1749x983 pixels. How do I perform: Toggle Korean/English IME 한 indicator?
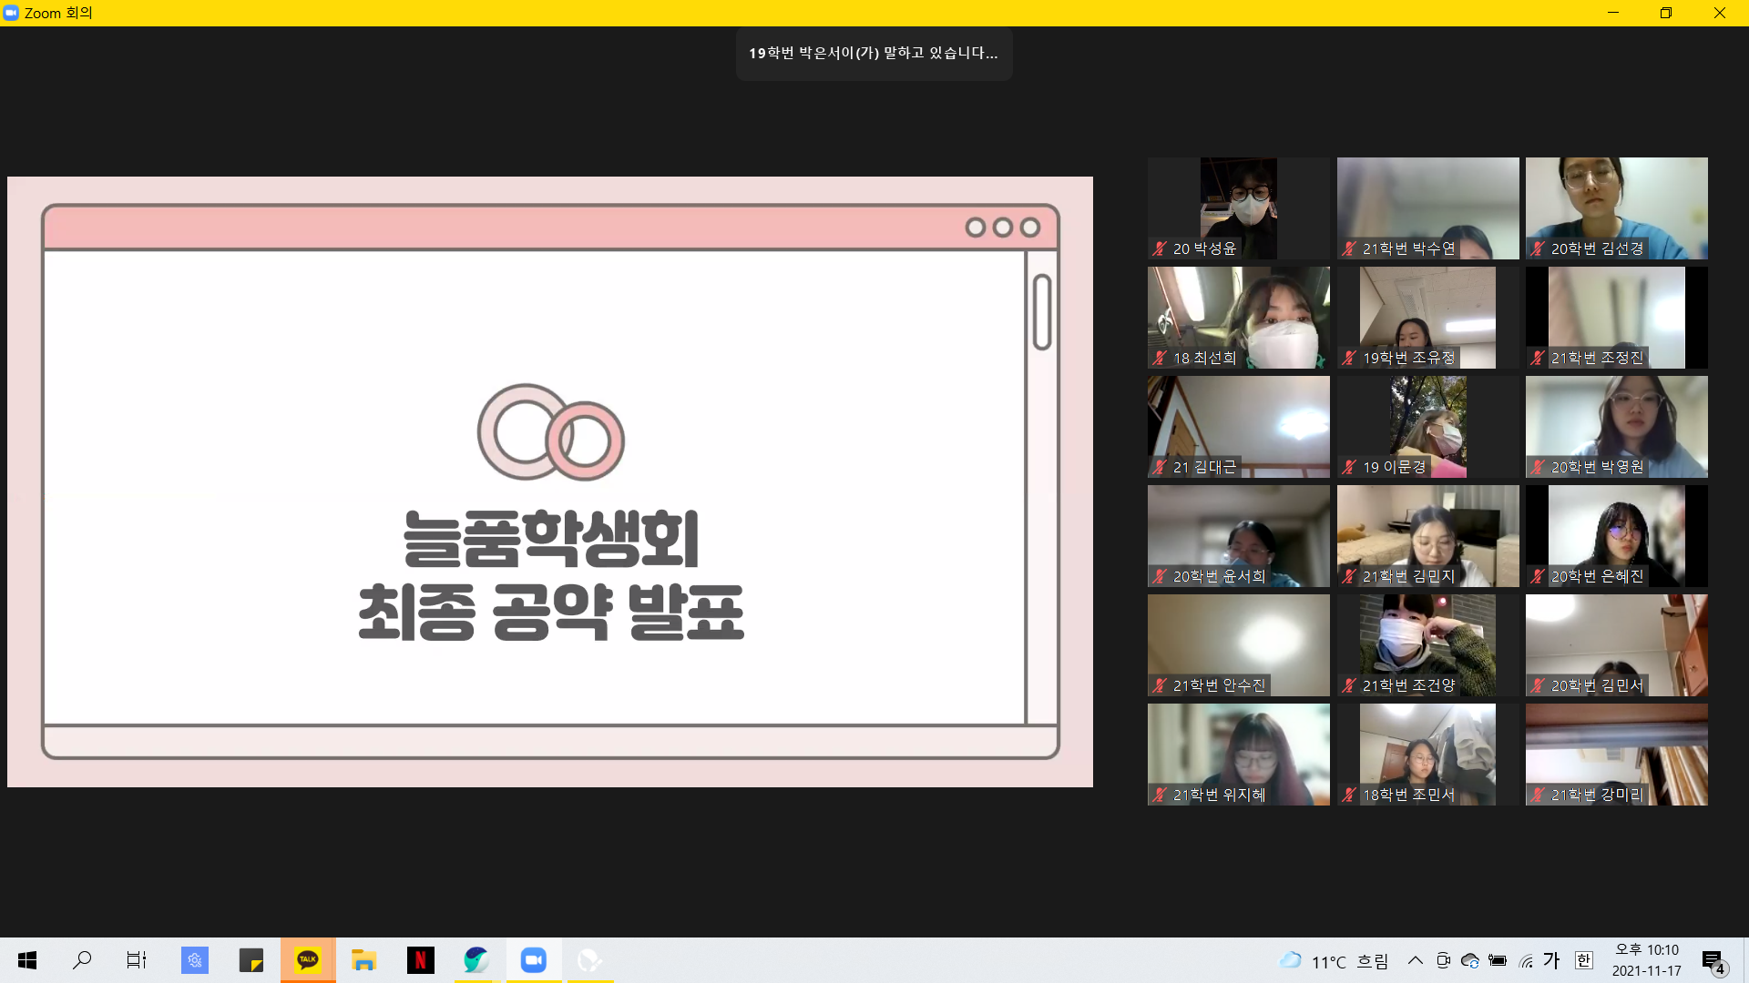coord(1584,960)
